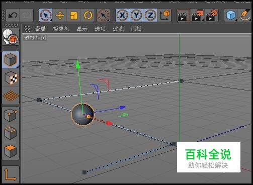253x185 pixels.
Task: Switch the coordinate system icon
Action: 164,15
